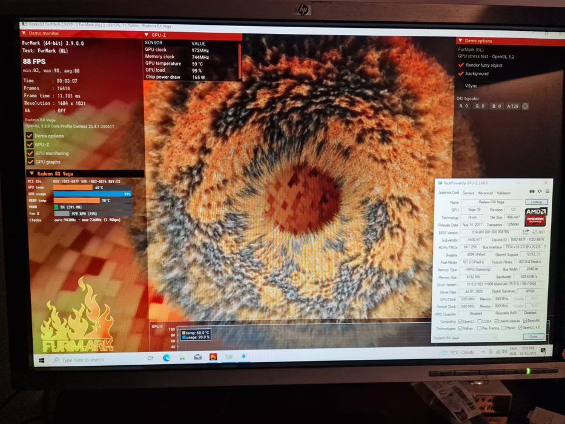
Task: Select the GPU-Z taskbar icon
Action: pyautogui.click(x=228, y=357)
